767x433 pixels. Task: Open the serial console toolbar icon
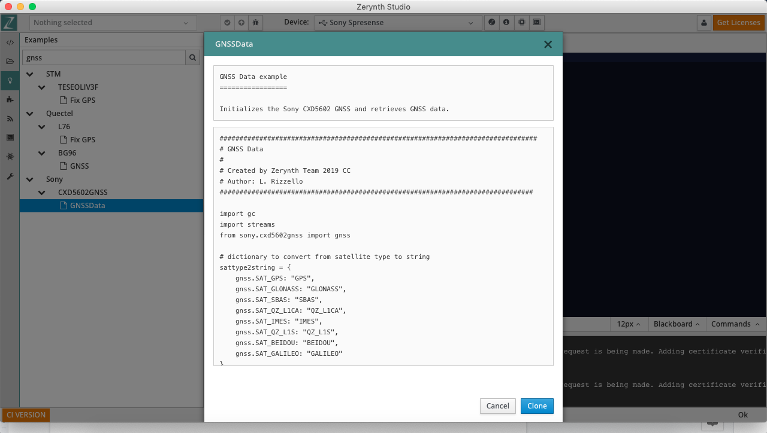537,23
